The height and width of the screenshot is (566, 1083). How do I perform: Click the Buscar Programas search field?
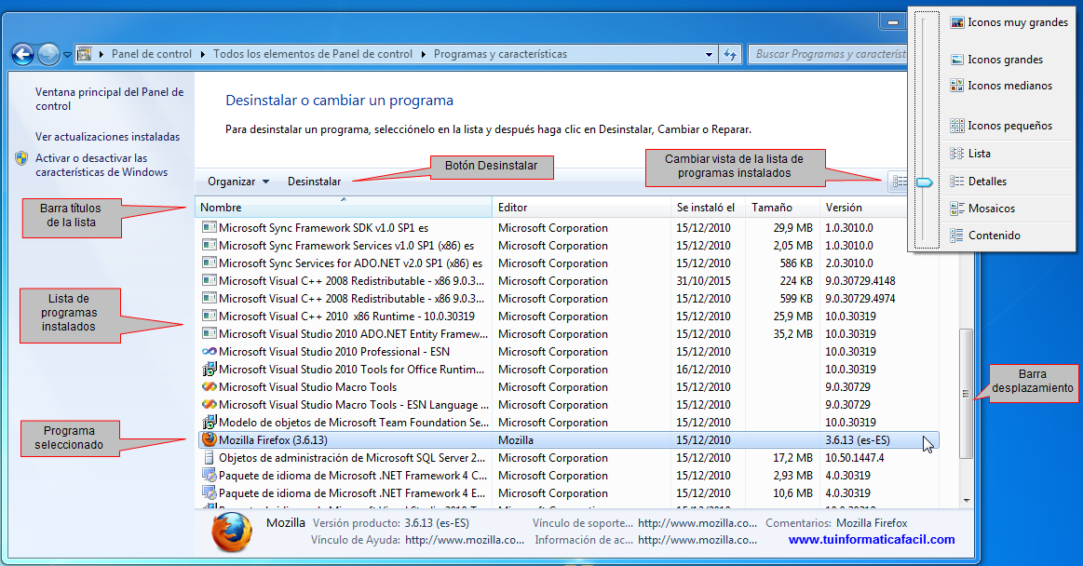point(828,54)
